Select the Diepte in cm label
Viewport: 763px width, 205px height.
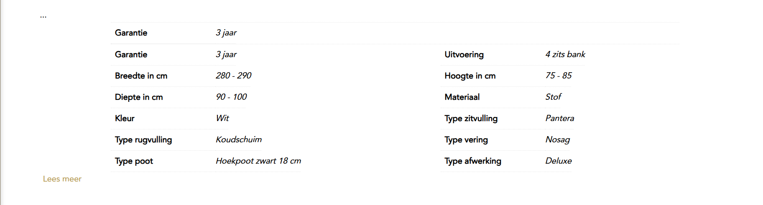[139, 97]
